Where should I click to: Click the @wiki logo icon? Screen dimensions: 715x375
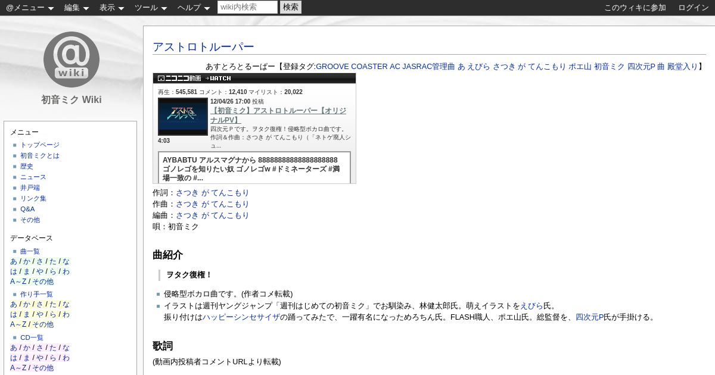(x=71, y=59)
